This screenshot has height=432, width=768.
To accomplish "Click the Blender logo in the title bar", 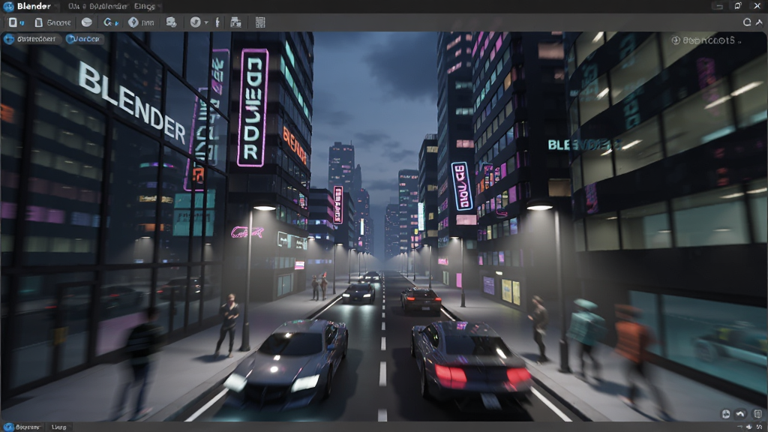I will (7, 6).
